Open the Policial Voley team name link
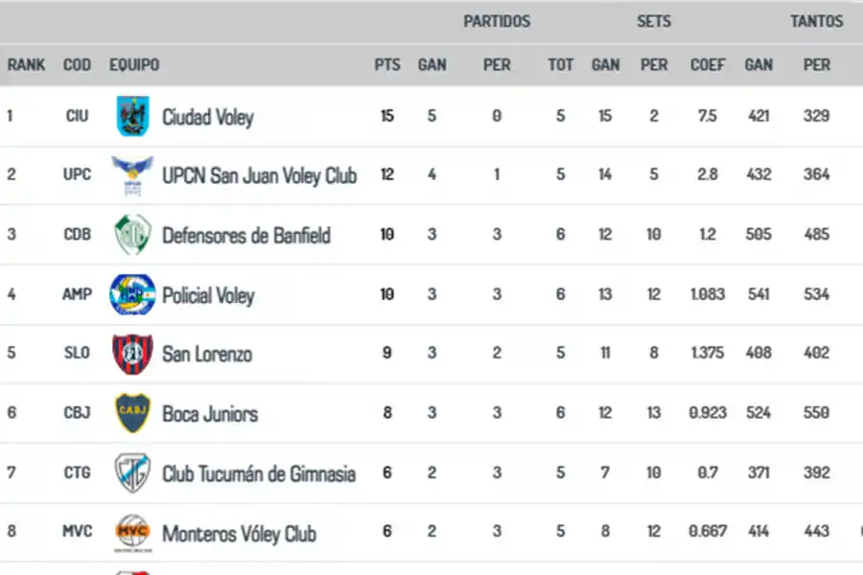This screenshot has height=575, width=863. (207, 295)
